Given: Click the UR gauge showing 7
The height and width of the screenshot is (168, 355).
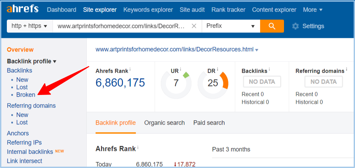Looking at the screenshot, I should coord(176,83).
